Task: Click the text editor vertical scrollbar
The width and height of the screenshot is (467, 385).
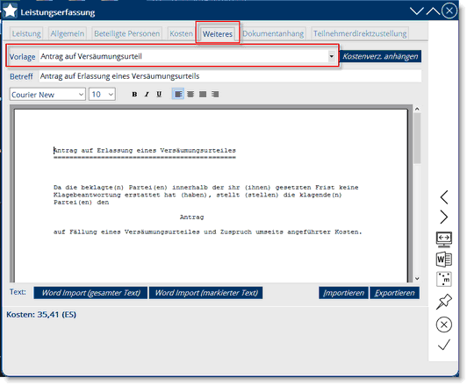Action: (x=417, y=194)
